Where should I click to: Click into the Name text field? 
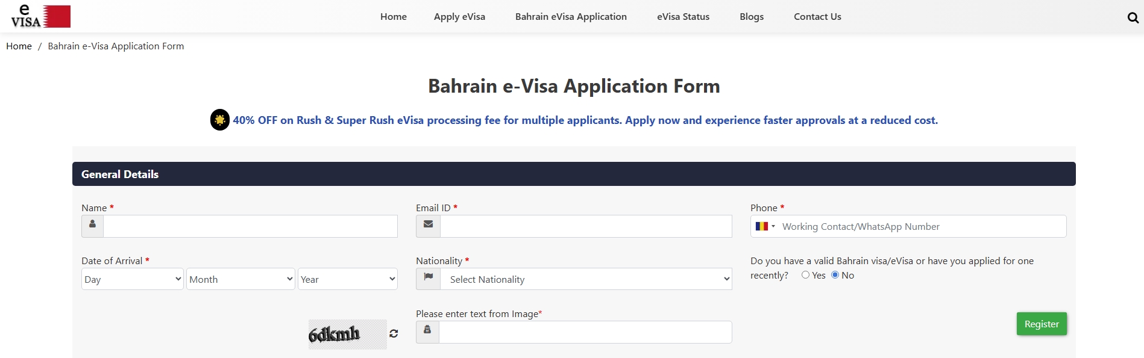click(250, 226)
